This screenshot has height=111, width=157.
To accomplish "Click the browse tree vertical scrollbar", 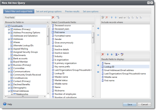I will coord(48,36).
